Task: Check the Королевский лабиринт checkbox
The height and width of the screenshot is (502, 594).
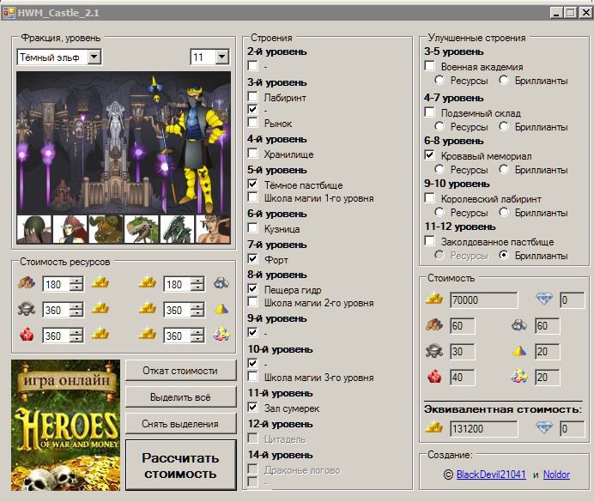Action: tap(429, 197)
